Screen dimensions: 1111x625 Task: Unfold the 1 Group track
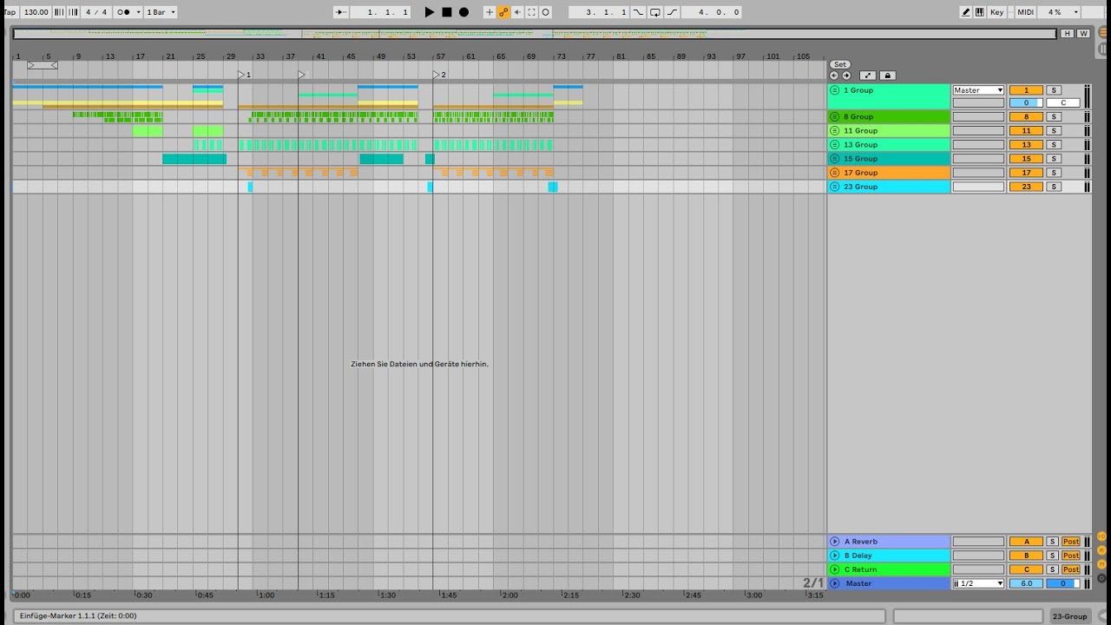point(835,90)
